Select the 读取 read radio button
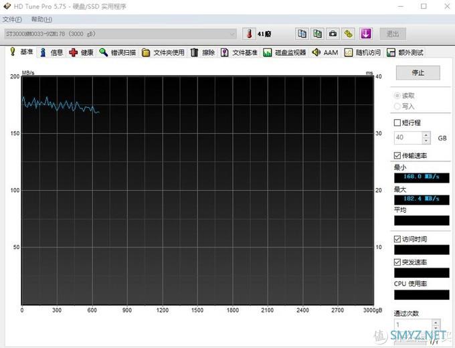This screenshot has height=348, width=455. point(397,96)
